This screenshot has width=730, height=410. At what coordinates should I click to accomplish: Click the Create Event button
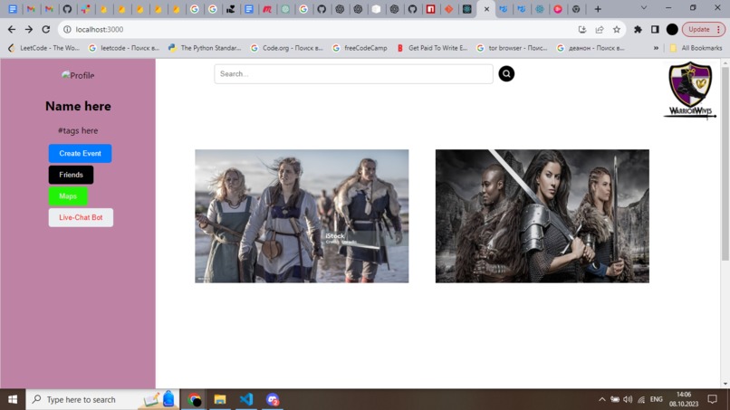(x=80, y=153)
